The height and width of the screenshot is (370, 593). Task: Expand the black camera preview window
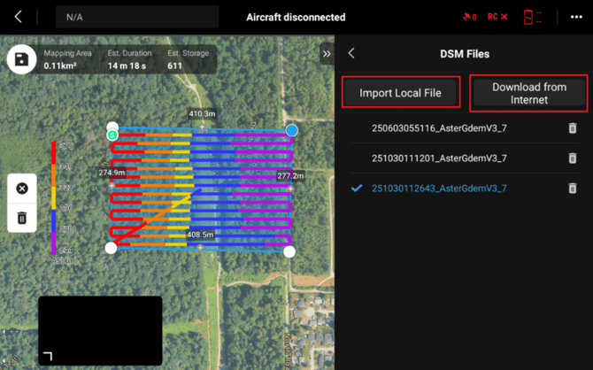[48, 356]
